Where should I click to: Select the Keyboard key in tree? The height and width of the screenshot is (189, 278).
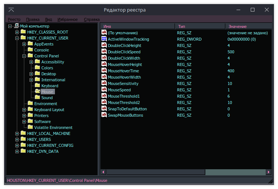pos(50,86)
